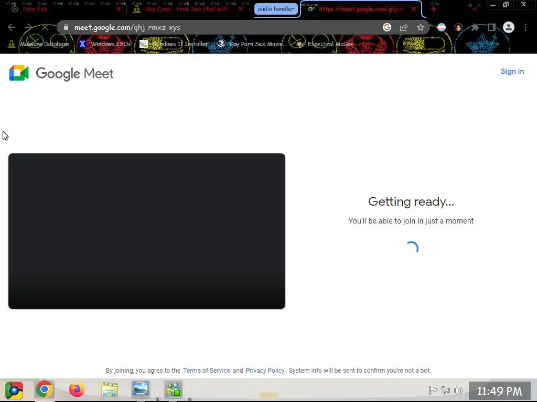Open the messenger people taskbar icon

click(x=173, y=389)
